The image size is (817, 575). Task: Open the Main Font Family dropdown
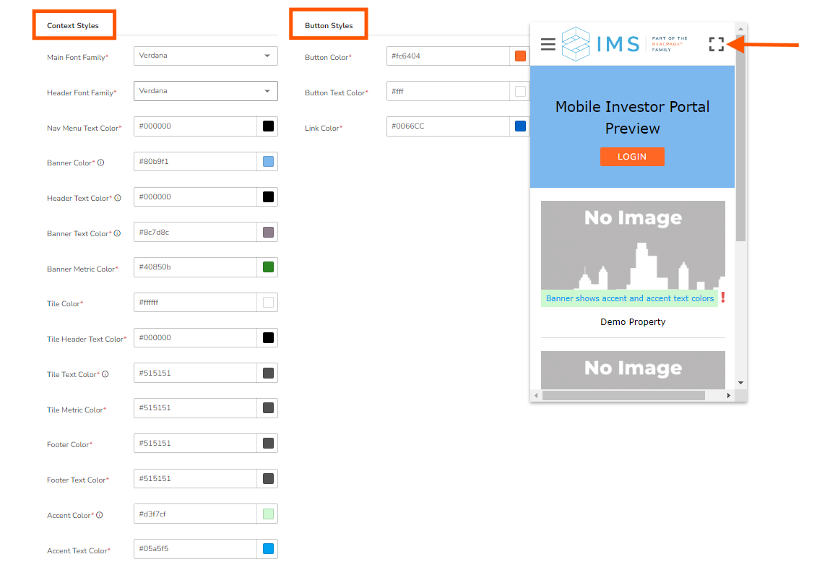coord(205,56)
